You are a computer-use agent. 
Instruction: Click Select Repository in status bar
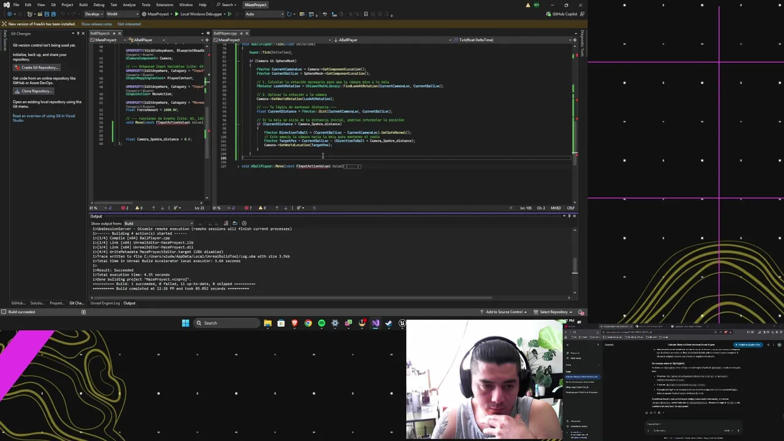click(554, 312)
